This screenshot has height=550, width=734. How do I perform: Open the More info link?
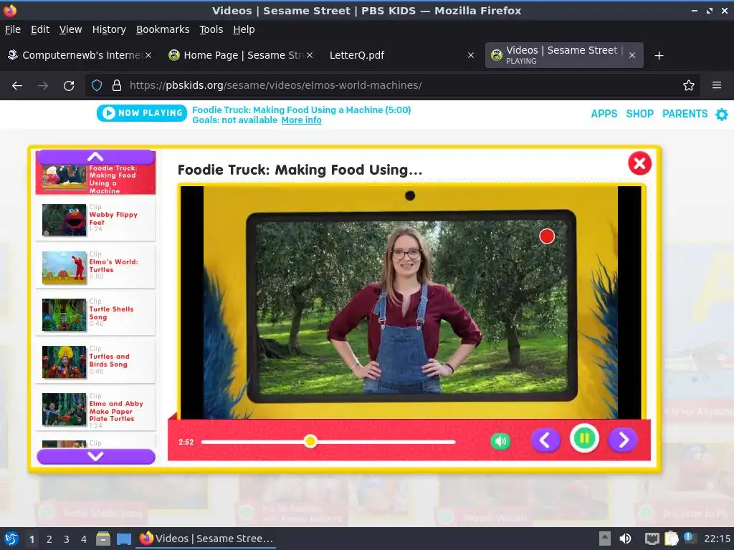pos(302,120)
